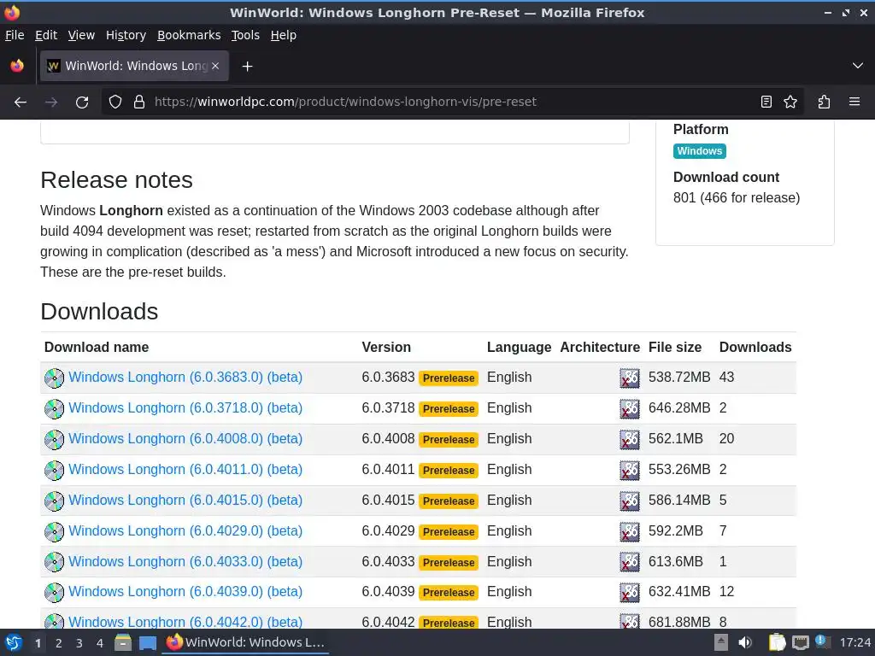
Task: Click the show desktop taskbar icon
Action: pos(148,642)
